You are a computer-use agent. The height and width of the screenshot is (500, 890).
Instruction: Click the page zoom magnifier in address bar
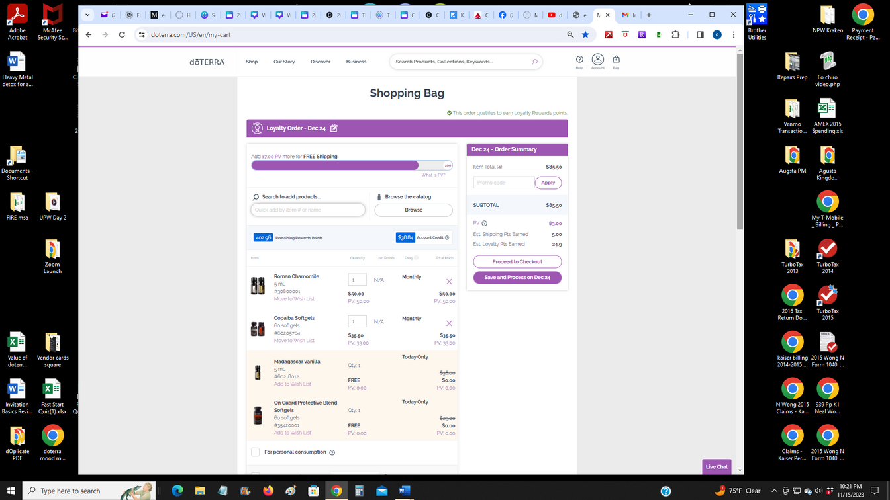tap(570, 34)
